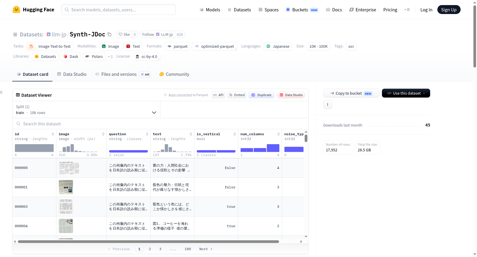477x257 pixels.
Task: Expand the optimized-parquet format tag
Action: coord(215,46)
